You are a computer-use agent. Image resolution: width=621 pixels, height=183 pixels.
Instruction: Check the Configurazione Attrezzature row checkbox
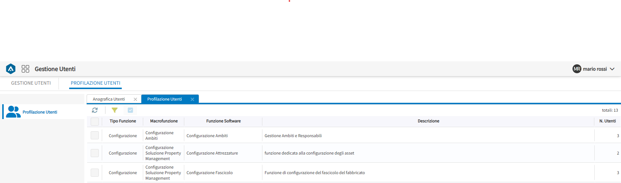coord(95,153)
